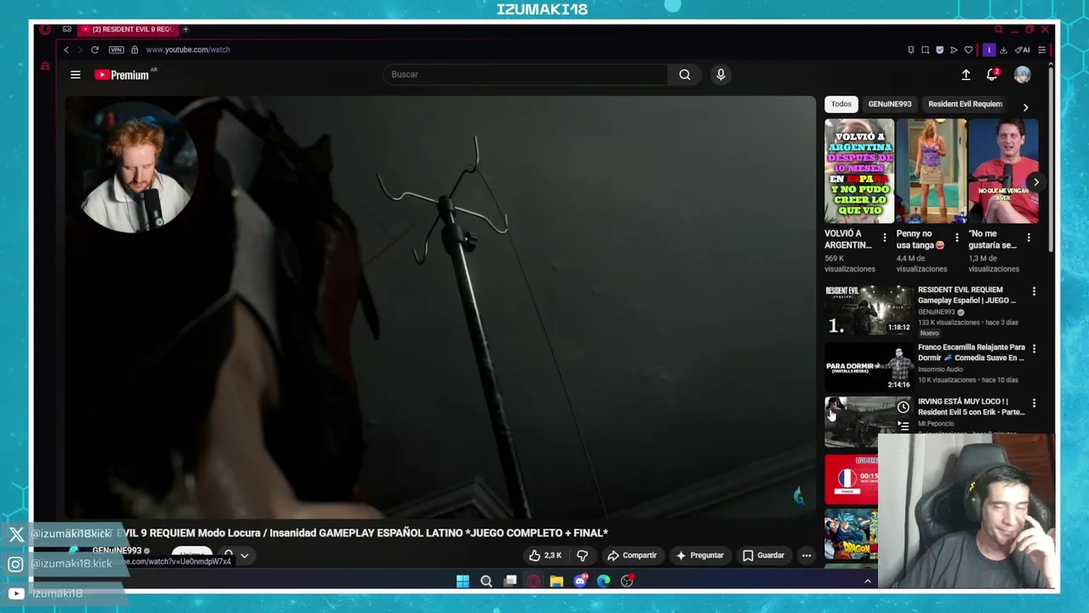Open Penny no usa tanga short thumbnail

(932, 171)
